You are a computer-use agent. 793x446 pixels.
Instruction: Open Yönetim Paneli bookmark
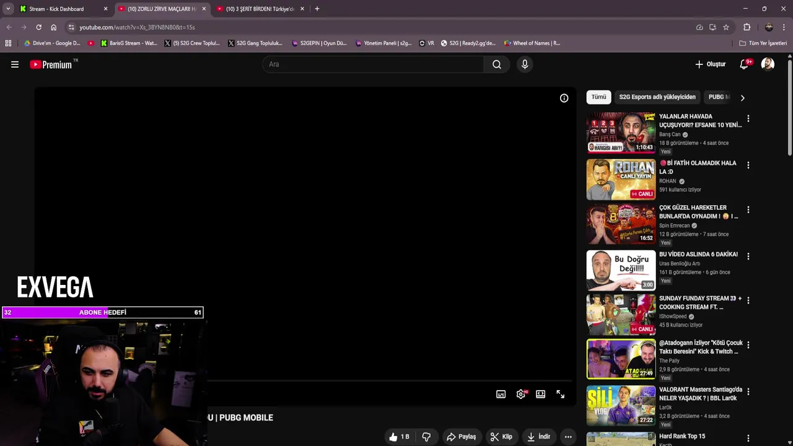[x=383, y=43]
